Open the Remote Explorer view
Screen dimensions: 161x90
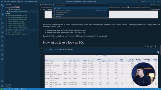(x=2, y=23)
